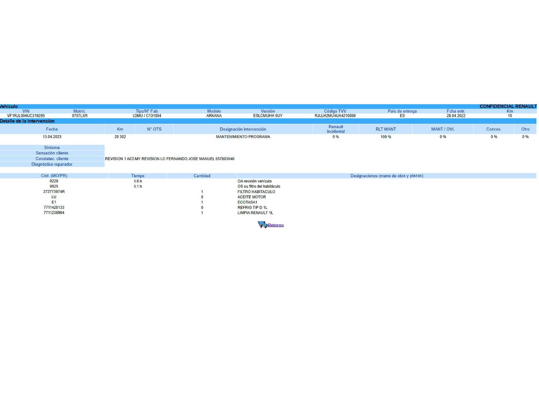This screenshot has height=404, width=539.
Task: Click the LIMPIA RENAULT 1L designation
Action: [x=255, y=213]
